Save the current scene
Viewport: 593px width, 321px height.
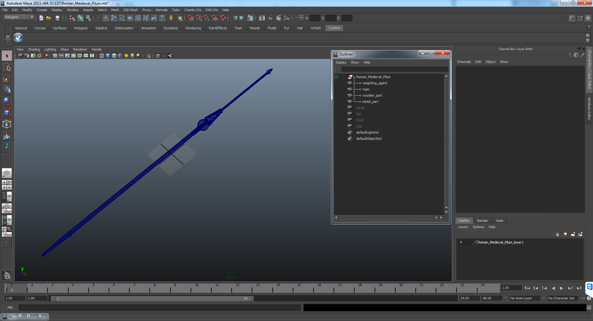click(57, 18)
